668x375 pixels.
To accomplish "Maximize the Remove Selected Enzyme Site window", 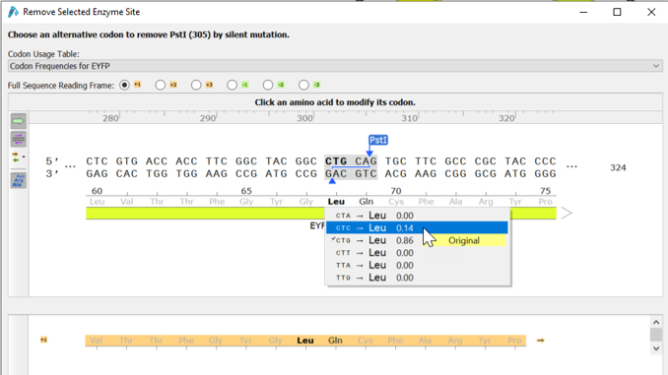I will 617,12.
